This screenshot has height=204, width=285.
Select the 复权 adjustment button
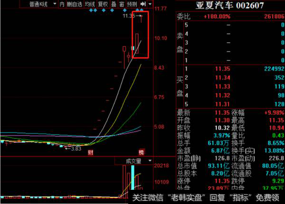[x=103, y=4]
